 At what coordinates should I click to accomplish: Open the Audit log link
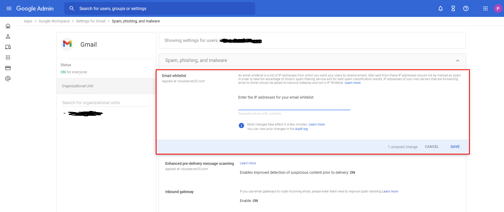[x=301, y=129]
